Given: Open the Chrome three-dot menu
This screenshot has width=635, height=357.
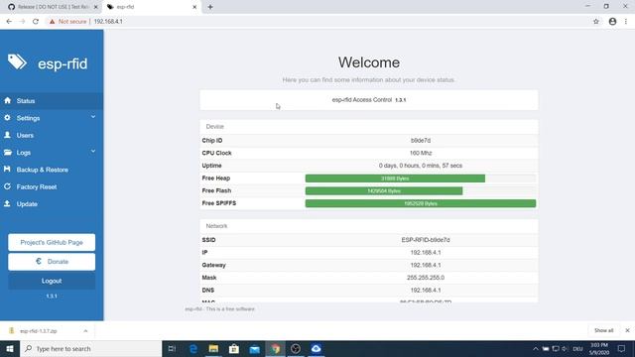Looking at the screenshot, I should [x=626, y=22].
